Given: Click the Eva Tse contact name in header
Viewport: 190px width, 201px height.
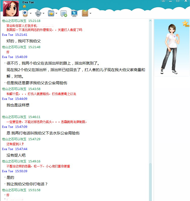Looking at the screenshot, I should 28,2.
